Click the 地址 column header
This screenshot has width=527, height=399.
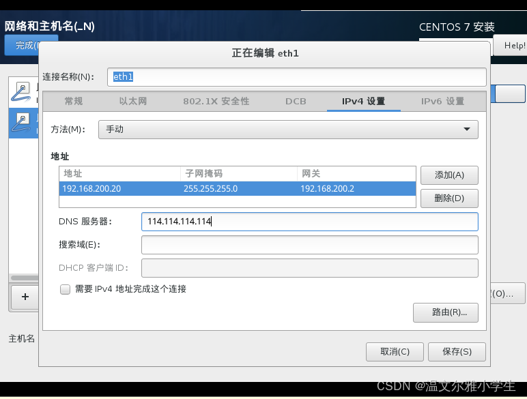(x=120, y=174)
